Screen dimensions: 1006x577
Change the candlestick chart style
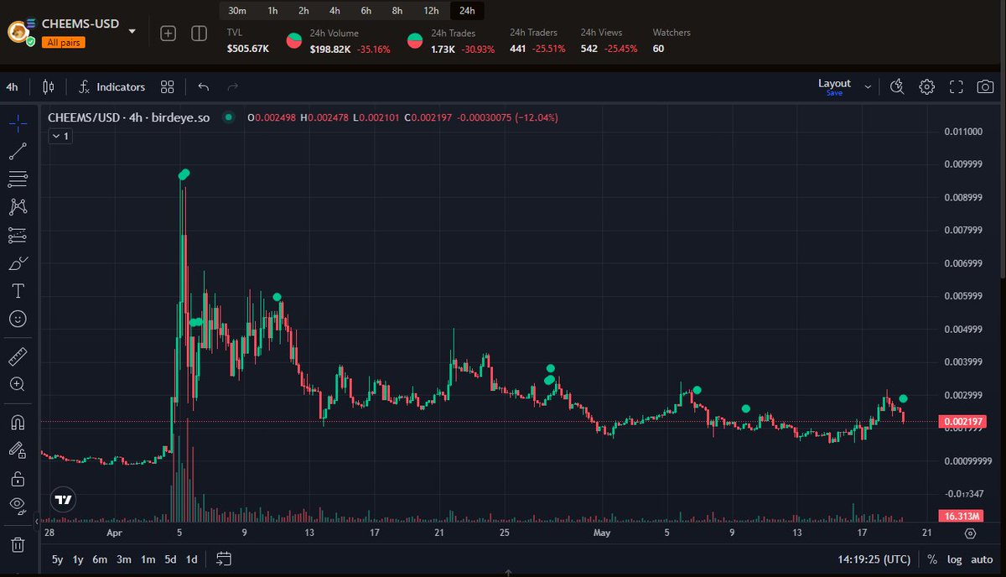pos(48,86)
